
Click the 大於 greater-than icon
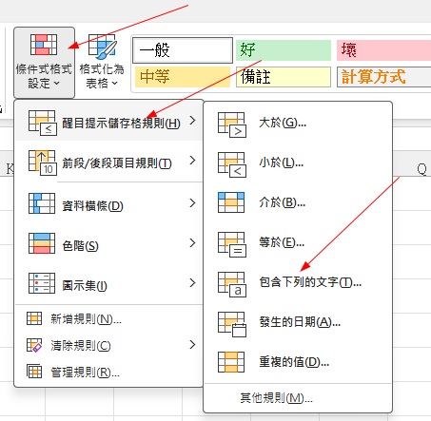coord(232,124)
